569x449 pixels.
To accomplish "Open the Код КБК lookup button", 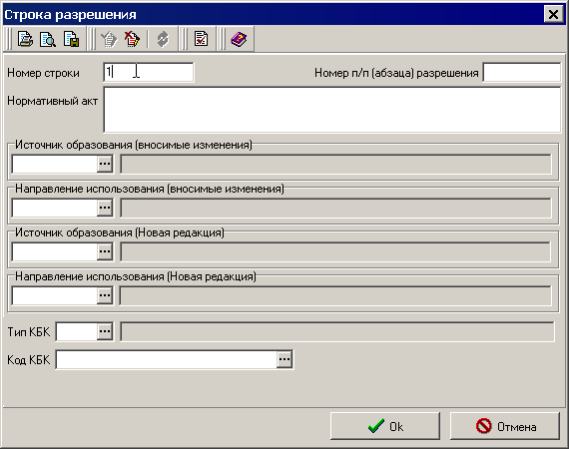I will click(x=284, y=359).
